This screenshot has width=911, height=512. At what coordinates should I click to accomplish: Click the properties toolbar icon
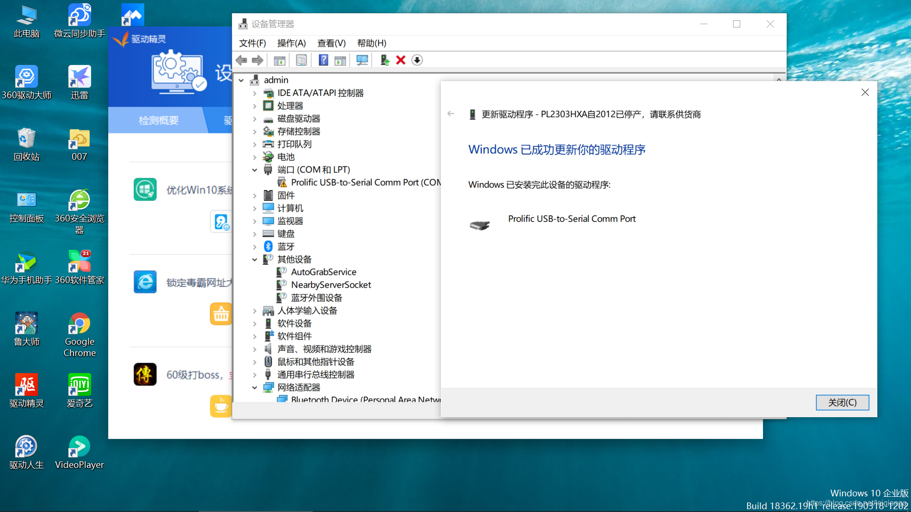pyautogui.click(x=301, y=60)
